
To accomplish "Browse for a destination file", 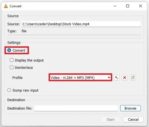I will coord(131,108).
